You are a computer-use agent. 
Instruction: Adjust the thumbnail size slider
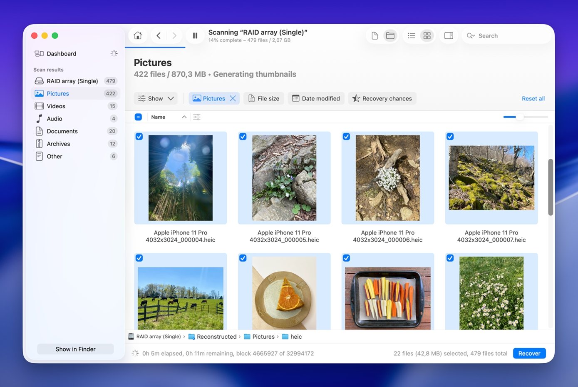(520, 117)
